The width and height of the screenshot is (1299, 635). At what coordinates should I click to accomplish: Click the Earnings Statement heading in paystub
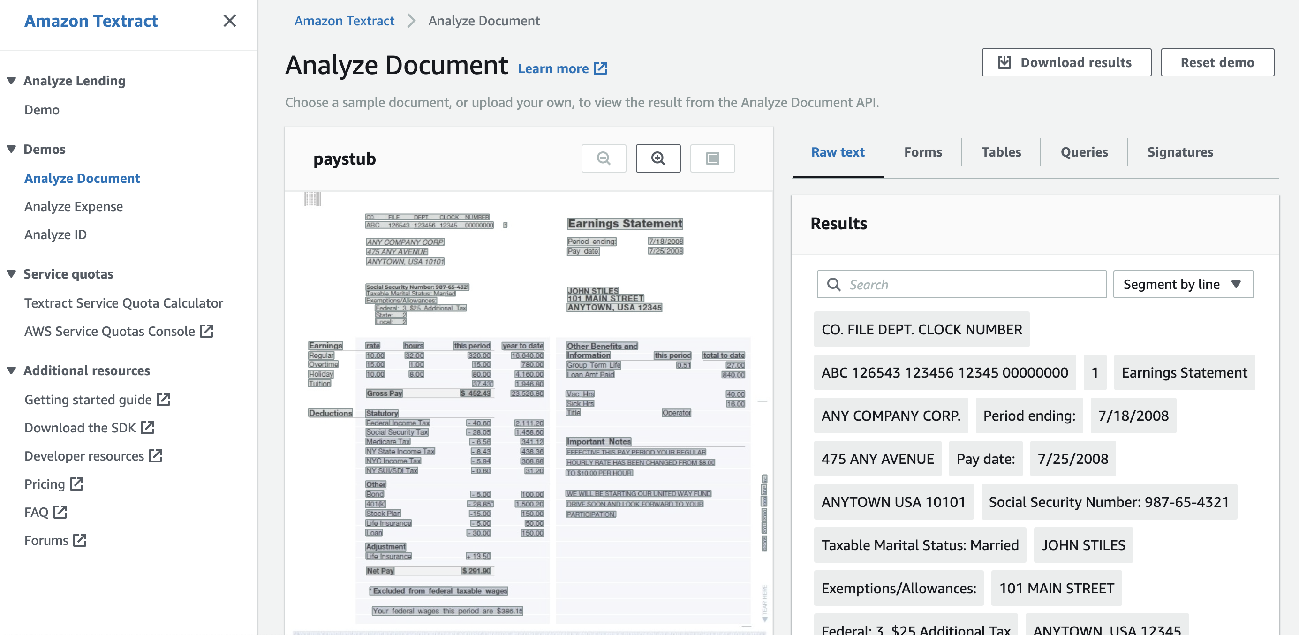[625, 223]
